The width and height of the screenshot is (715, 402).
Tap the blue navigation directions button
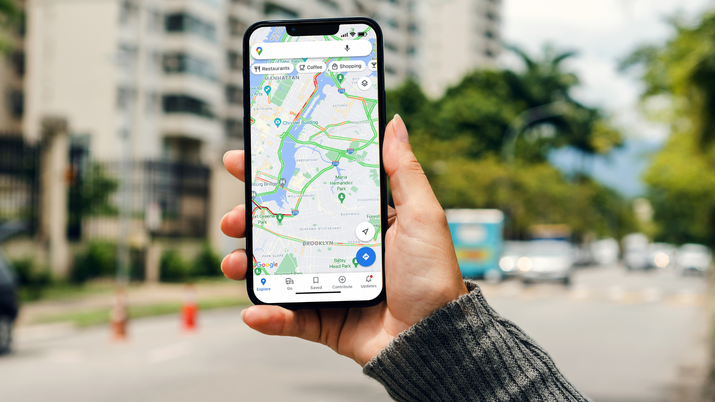(365, 257)
